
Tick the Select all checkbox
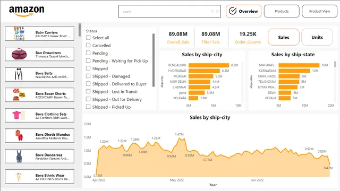(88, 38)
